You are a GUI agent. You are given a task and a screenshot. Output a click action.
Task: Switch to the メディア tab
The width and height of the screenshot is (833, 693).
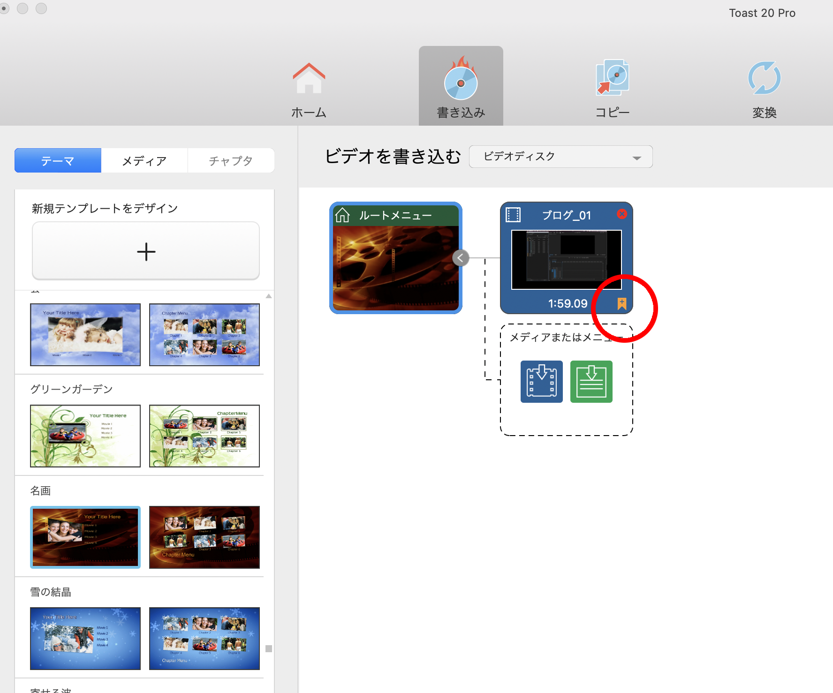pyautogui.click(x=144, y=160)
